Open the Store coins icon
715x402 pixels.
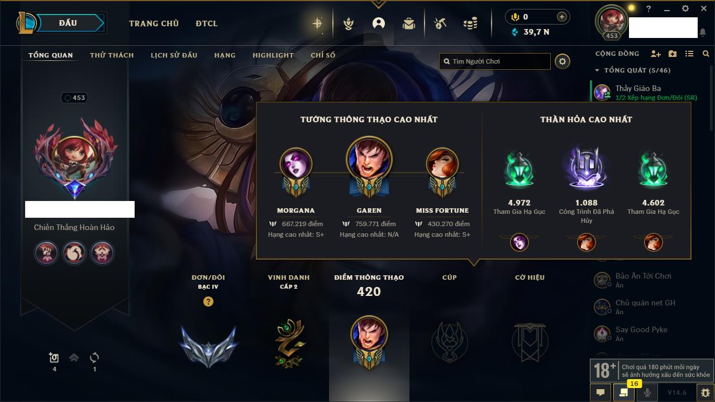click(470, 23)
